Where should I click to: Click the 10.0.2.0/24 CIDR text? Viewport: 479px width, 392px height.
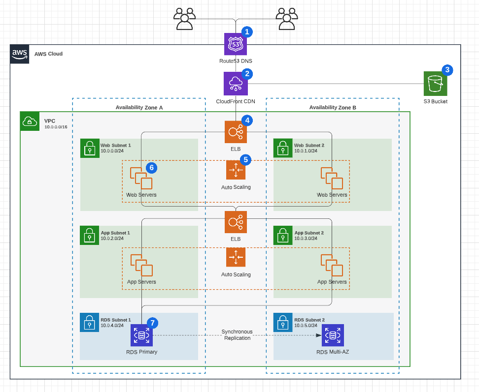tap(112, 239)
